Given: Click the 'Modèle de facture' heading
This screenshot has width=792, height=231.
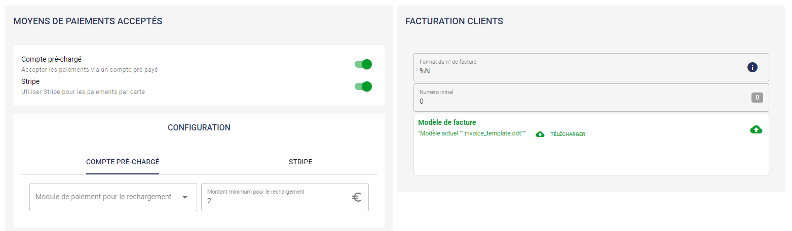Looking at the screenshot, I should point(447,122).
